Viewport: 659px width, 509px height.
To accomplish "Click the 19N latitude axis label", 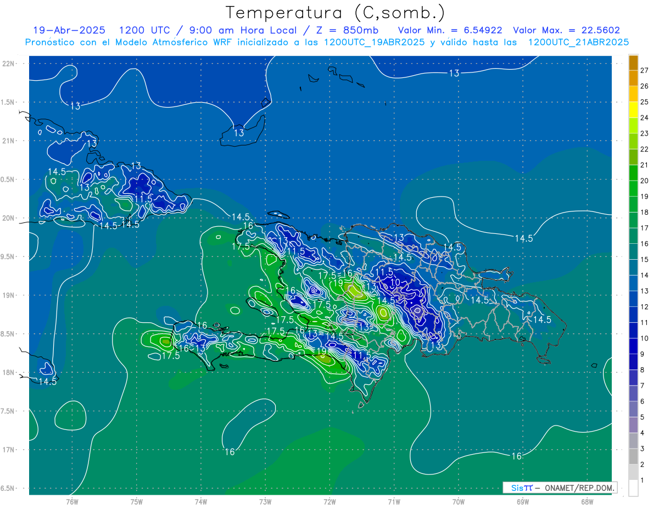I will [9, 295].
